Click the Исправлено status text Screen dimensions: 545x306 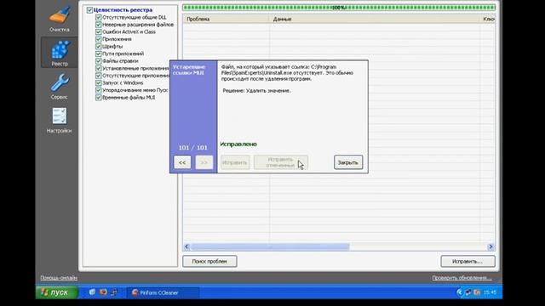point(238,144)
